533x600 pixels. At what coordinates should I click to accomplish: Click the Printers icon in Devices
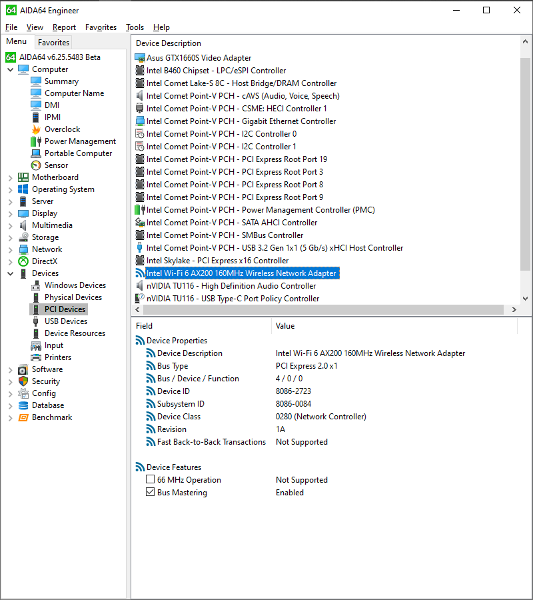pyautogui.click(x=36, y=357)
